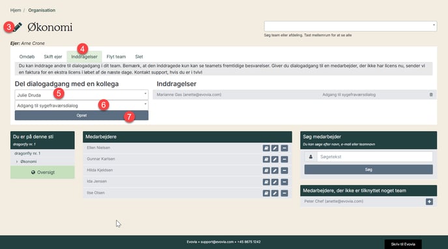Click the Ida Jensen employee name
The height and width of the screenshot is (249, 448).
pyautogui.click(x=96, y=181)
